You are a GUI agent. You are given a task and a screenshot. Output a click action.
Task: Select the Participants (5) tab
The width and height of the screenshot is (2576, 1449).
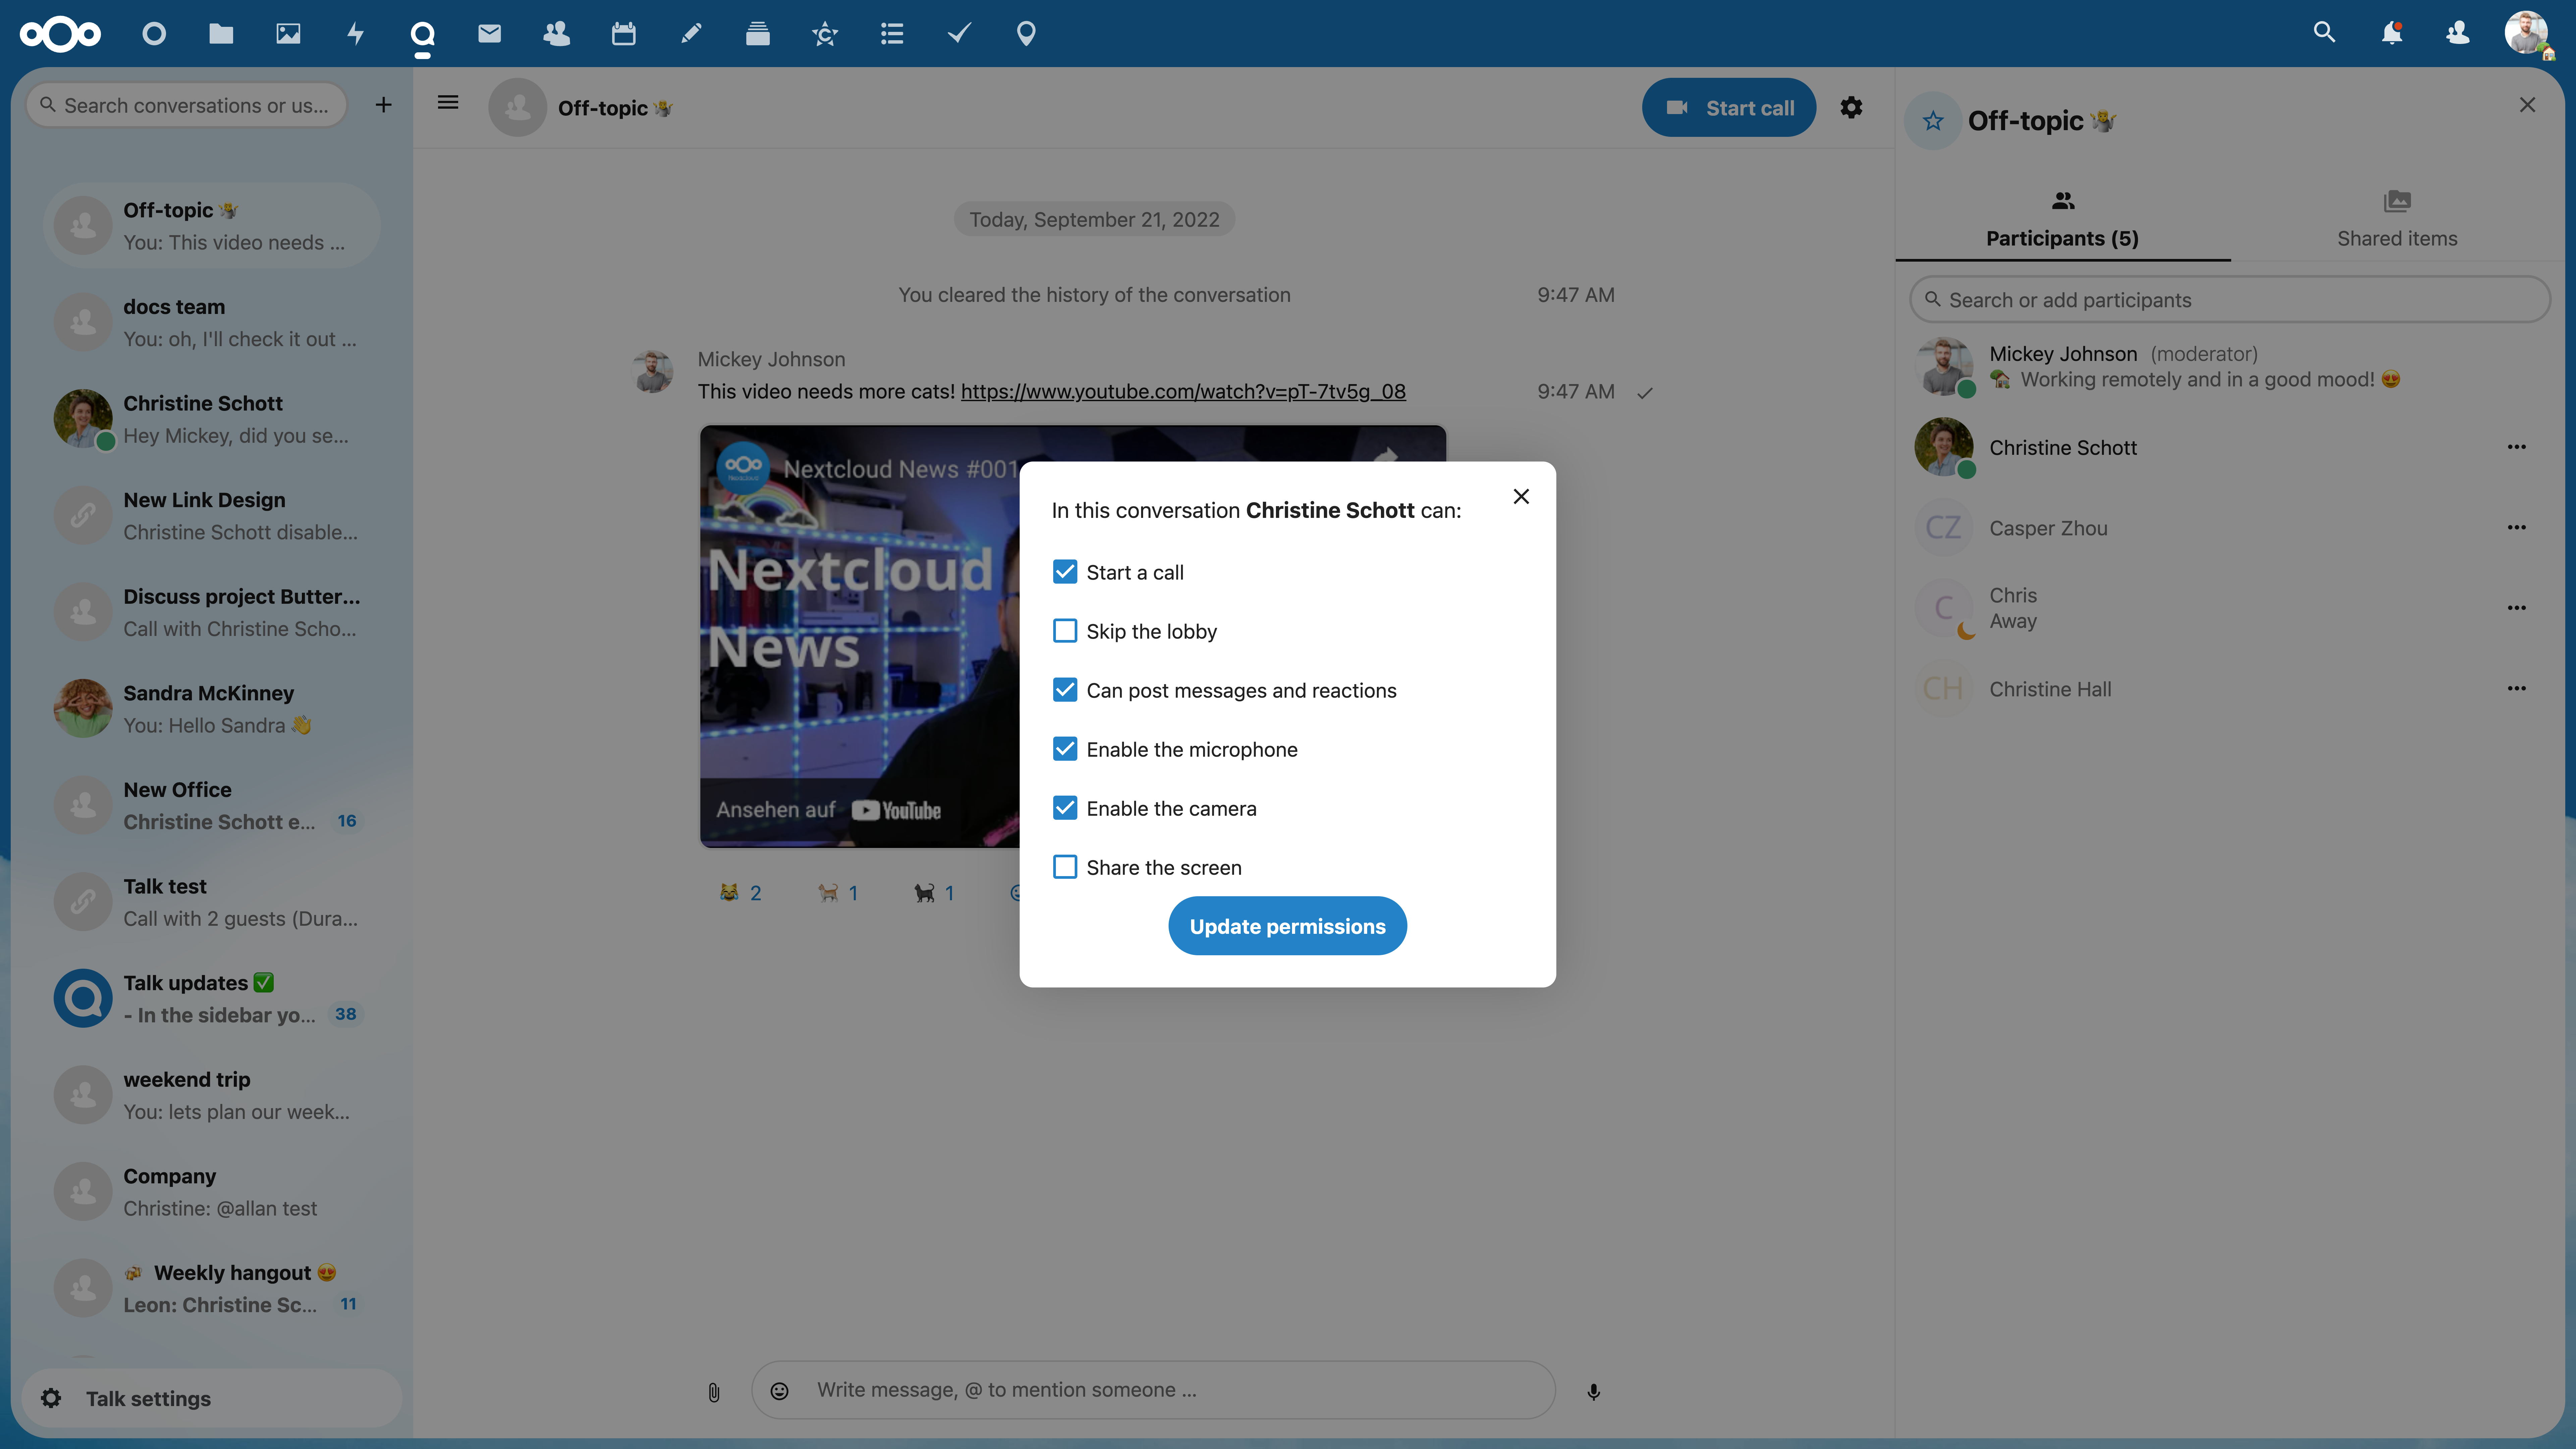pos(2062,219)
